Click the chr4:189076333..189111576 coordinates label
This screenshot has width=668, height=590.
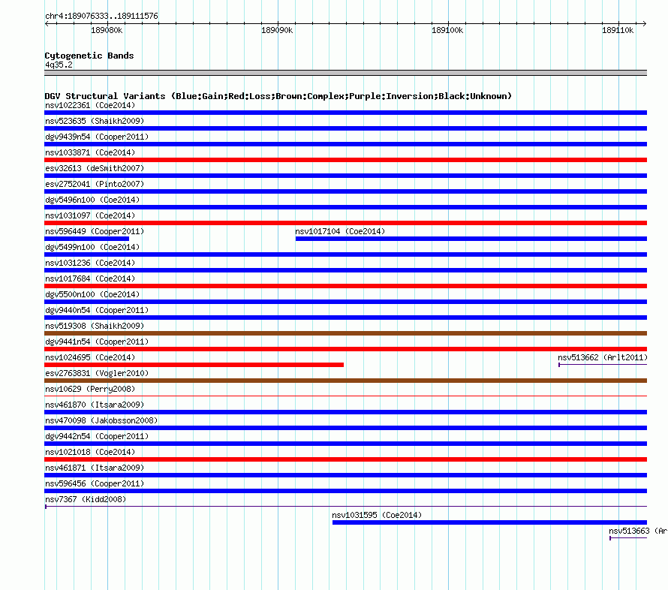tap(101, 16)
